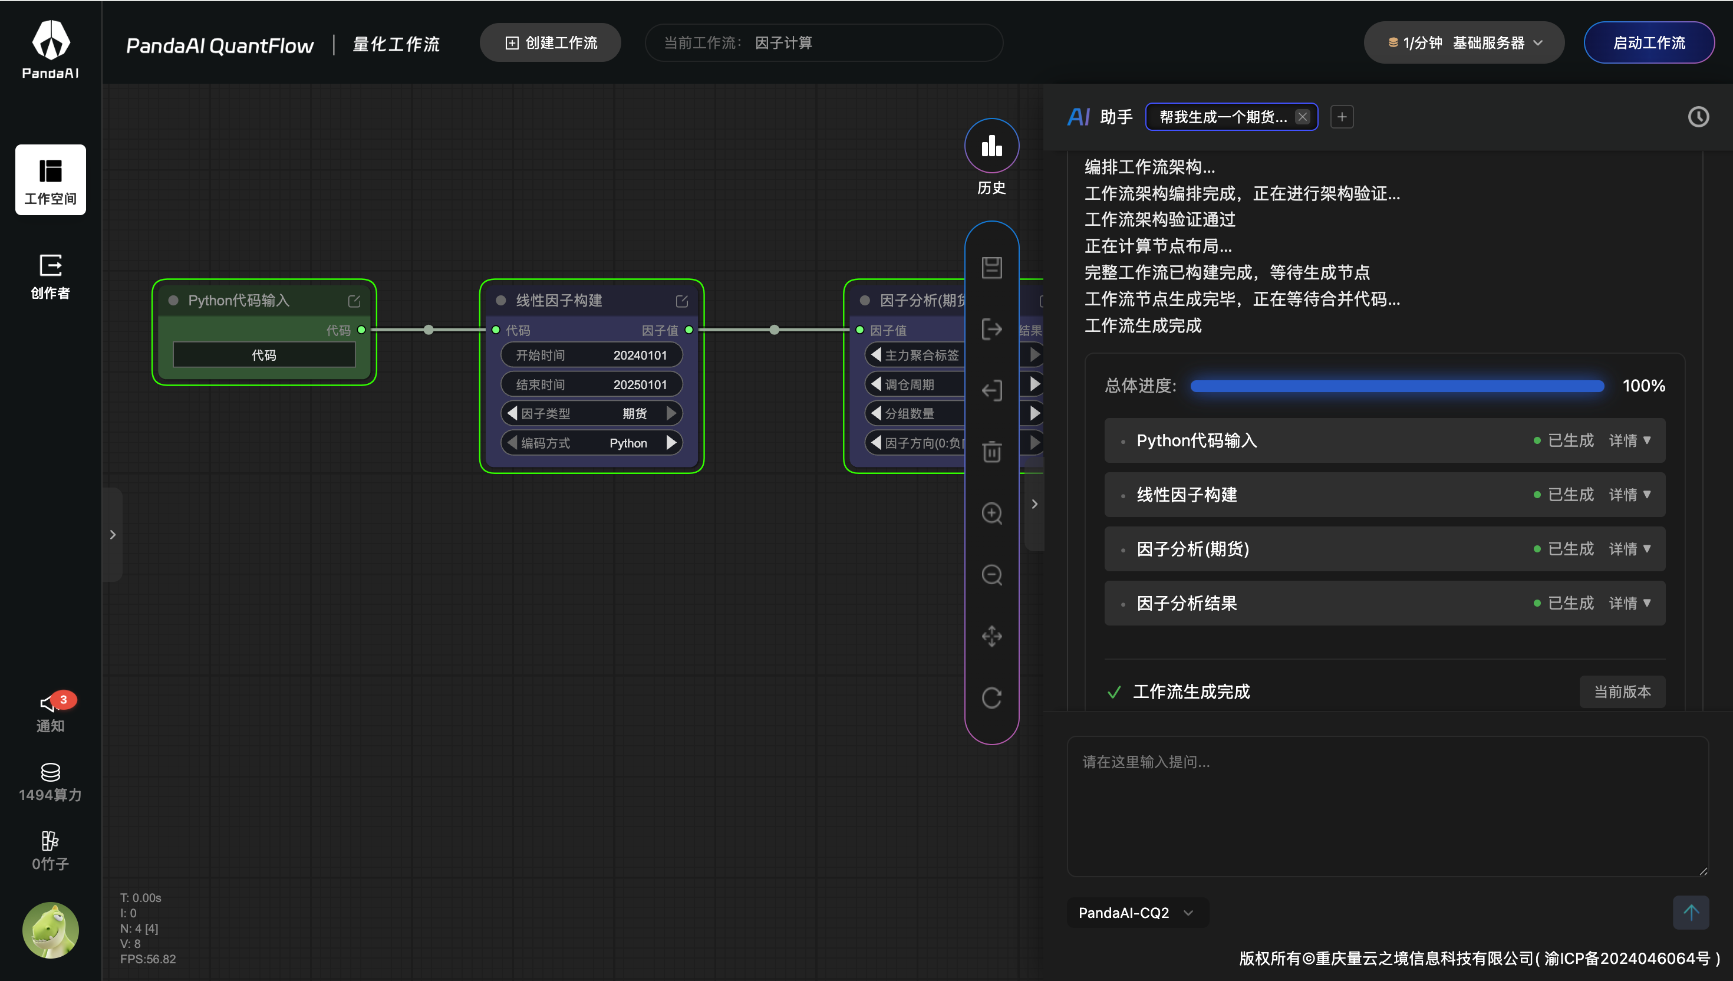Expand 详情 for 因子分析结果 row
Image resolution: width=1733 pixels, height=981 pixels.
[x=1630, y=603]
